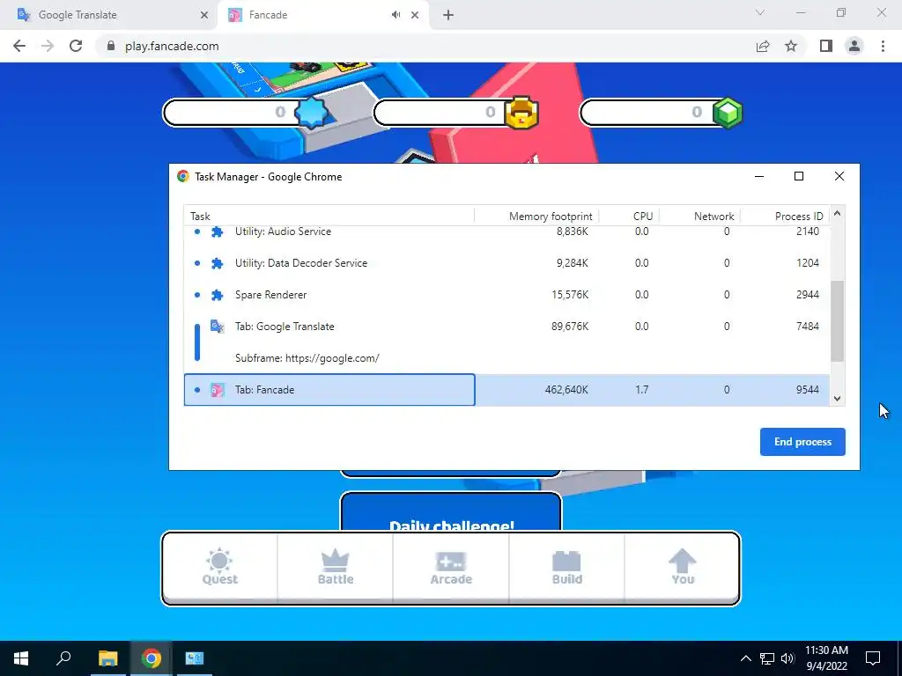Screen dimensions: 902x676
Task: Go back to previous page
Action: coord(19,46)
